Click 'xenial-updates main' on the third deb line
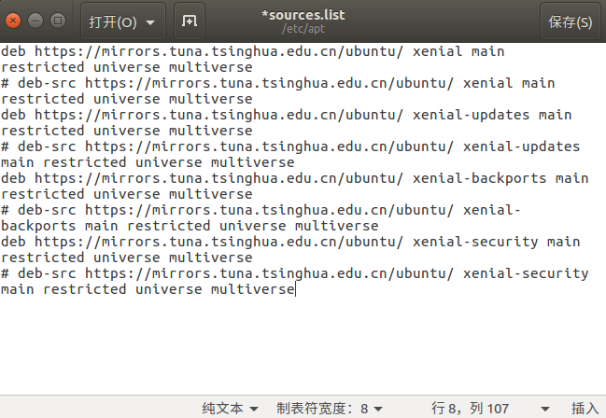 click(492, 115)
